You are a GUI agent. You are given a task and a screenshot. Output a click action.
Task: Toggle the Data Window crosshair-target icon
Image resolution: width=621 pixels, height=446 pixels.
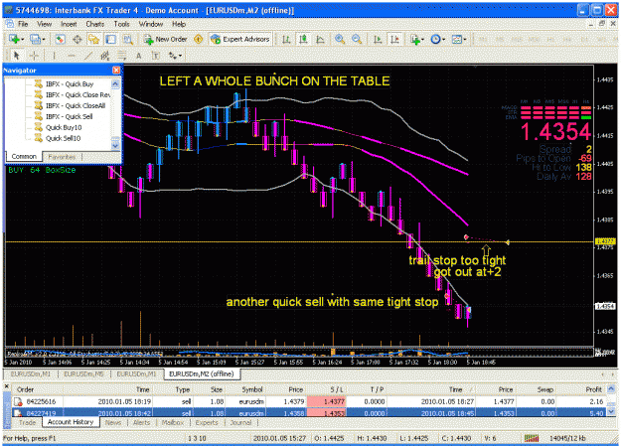click(x=78, y=39)
